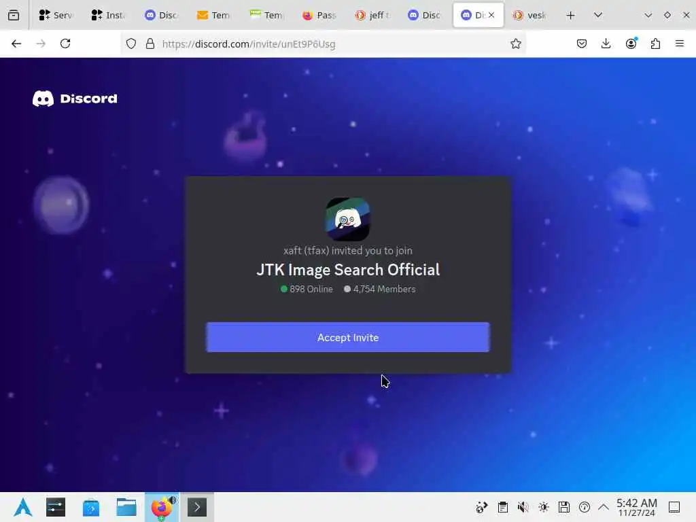Screen dimensions: 696x522
Task: Open the removable disk tray icon
Action: coord(563,507)
